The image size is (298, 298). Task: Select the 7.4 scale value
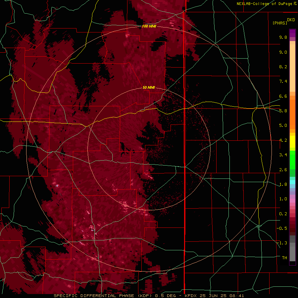tap(283, 81)
